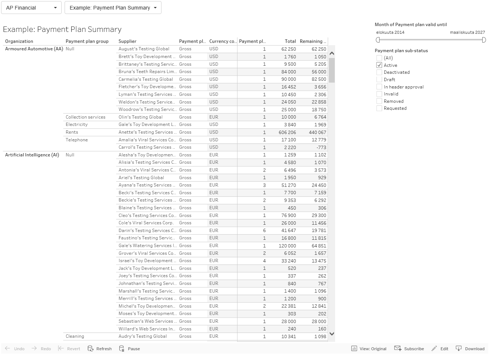Click the Redo arrow icon
The height and width of the screenshot is (355, 490).
34,348
